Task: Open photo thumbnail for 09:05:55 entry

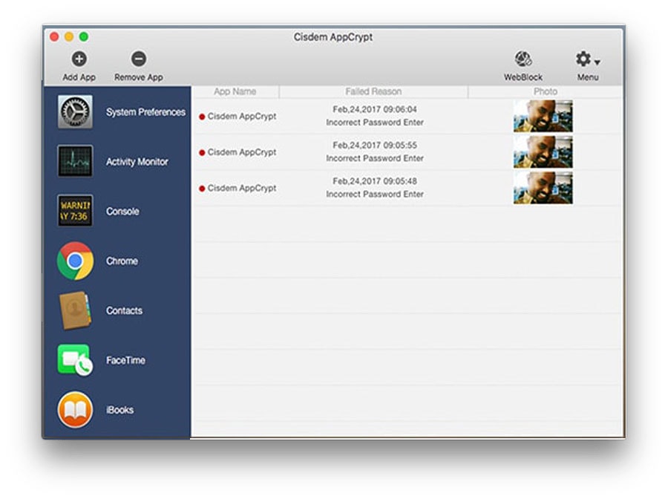Action: pos(543,152)
